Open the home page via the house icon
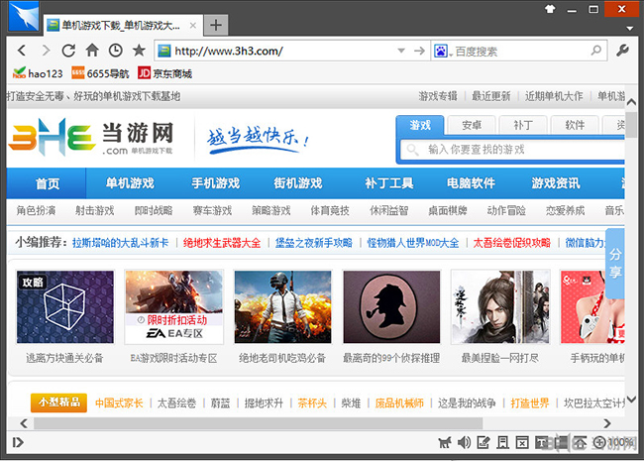This screenshot has width=644, height=461. pos(92,51)
